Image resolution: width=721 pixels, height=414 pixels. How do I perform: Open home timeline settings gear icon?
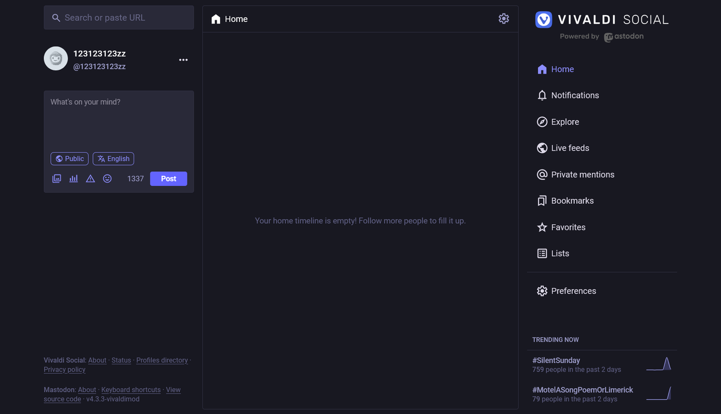504,19
